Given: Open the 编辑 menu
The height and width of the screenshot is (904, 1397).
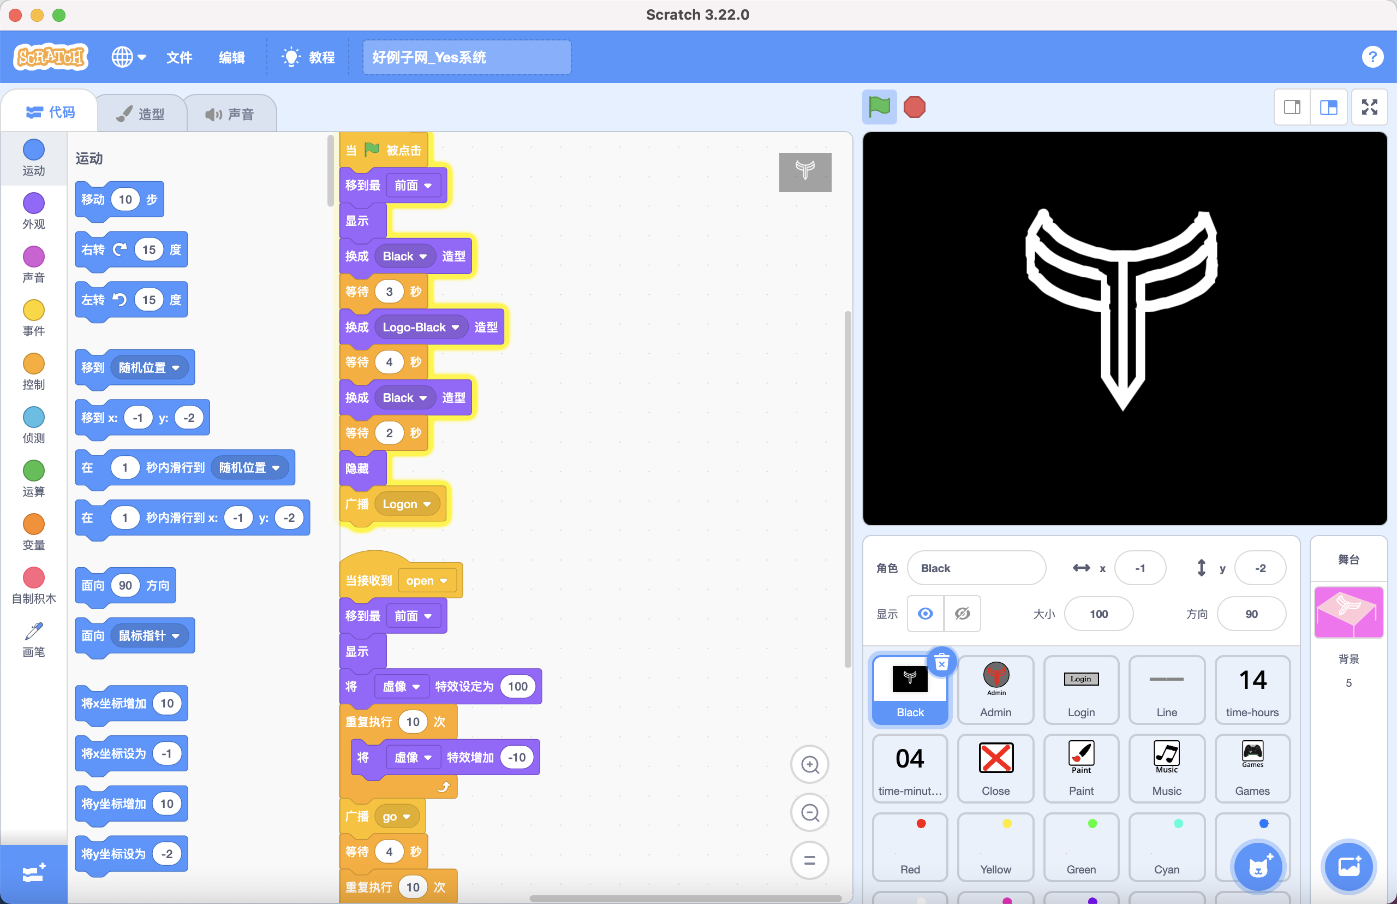Looking at the screenshot, I should click(x=232, y=57).
